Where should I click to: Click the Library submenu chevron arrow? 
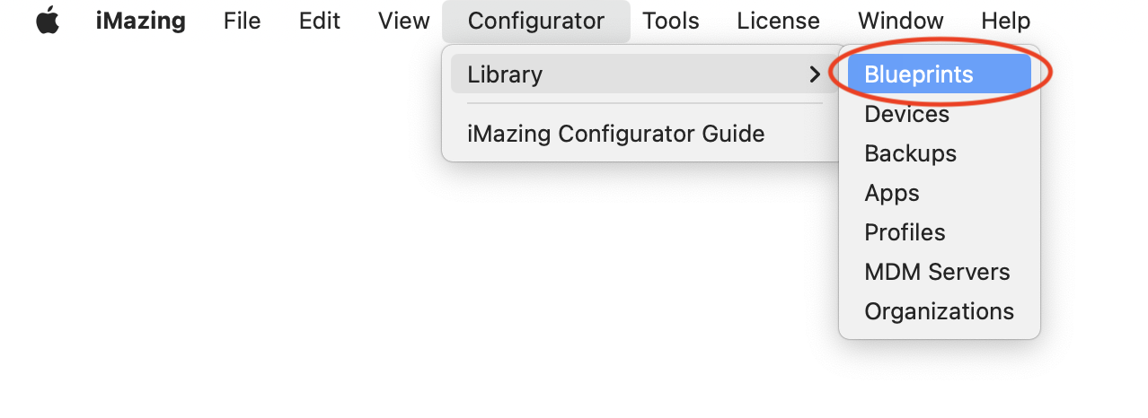click(815, 74)
